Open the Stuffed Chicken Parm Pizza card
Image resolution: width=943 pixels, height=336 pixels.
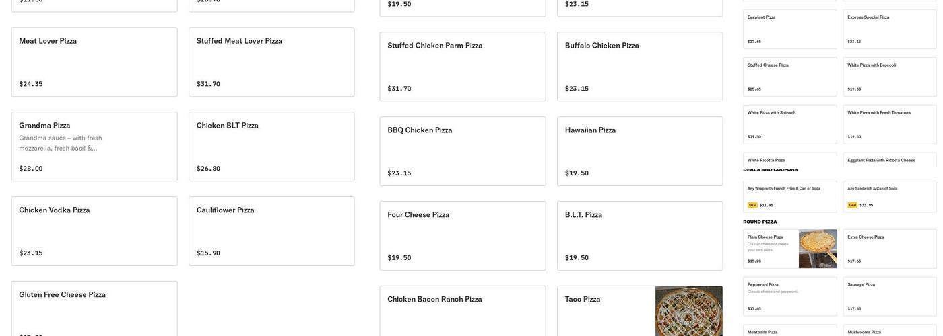tap(463, 67)
